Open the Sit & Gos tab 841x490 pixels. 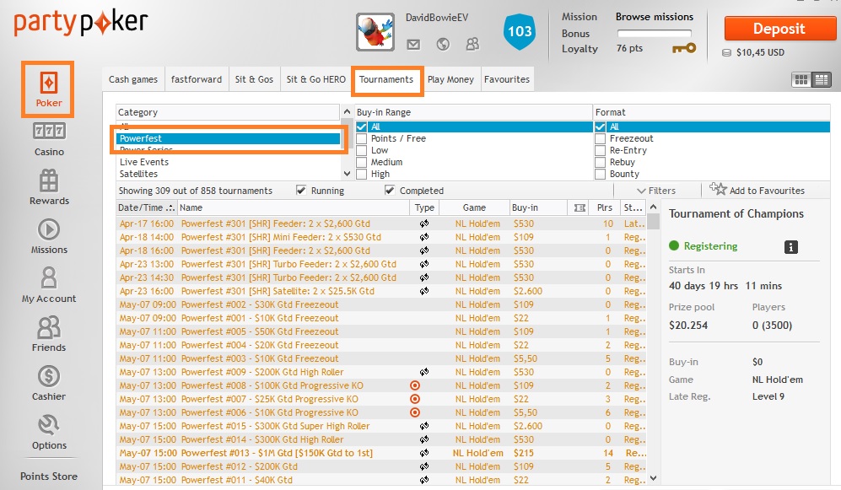(x=254, y=79)
